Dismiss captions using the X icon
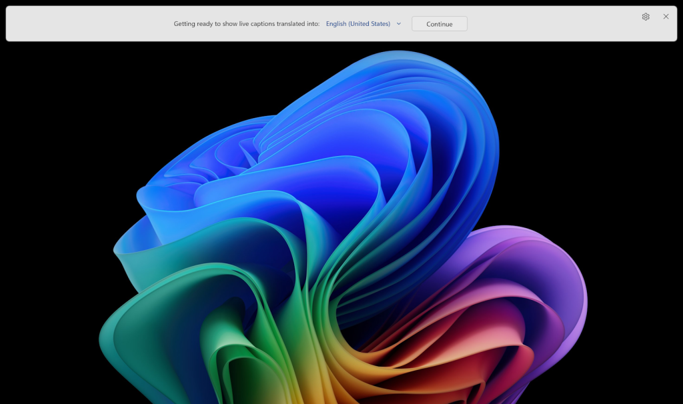683x404 pixels. point(666,17)
